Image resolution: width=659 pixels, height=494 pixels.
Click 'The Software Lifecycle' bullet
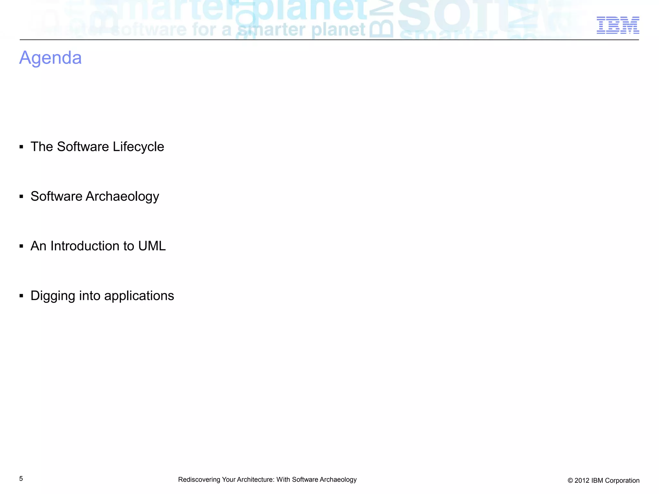tap(97, 147)
